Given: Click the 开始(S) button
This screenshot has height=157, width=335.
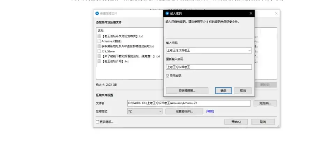Looking at the screenshot, I should tap(236, 122).
